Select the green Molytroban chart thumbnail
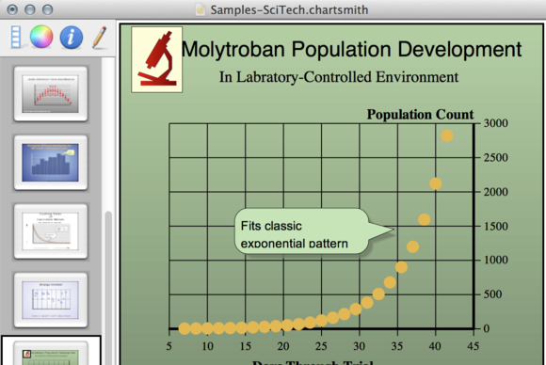Viewport: 546px width, 365px height. point(51,353)
